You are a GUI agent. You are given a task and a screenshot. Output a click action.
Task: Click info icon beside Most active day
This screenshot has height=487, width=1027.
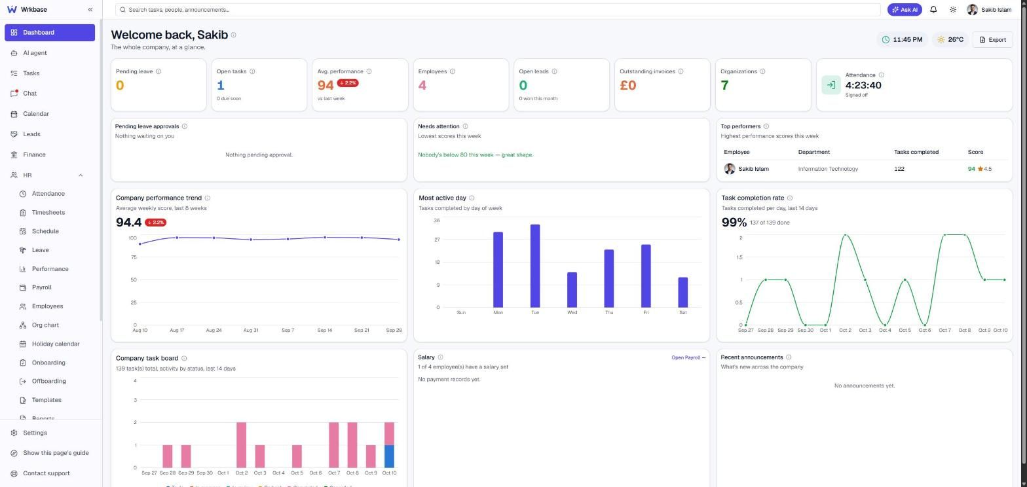pyautogui.click(x=472, y=198)
